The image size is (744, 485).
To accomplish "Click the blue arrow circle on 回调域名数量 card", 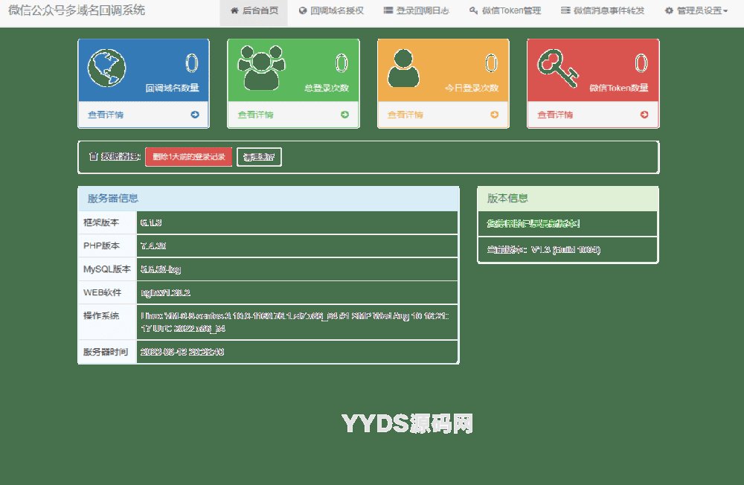I will click(x=195, y=115).
